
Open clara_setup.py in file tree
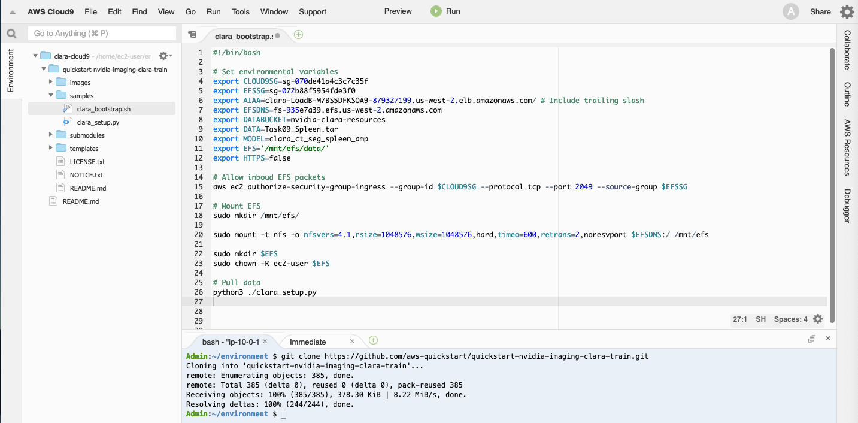point(98,122)
